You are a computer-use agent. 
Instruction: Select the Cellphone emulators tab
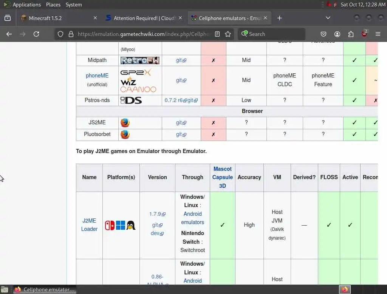[x=229, y=18]
